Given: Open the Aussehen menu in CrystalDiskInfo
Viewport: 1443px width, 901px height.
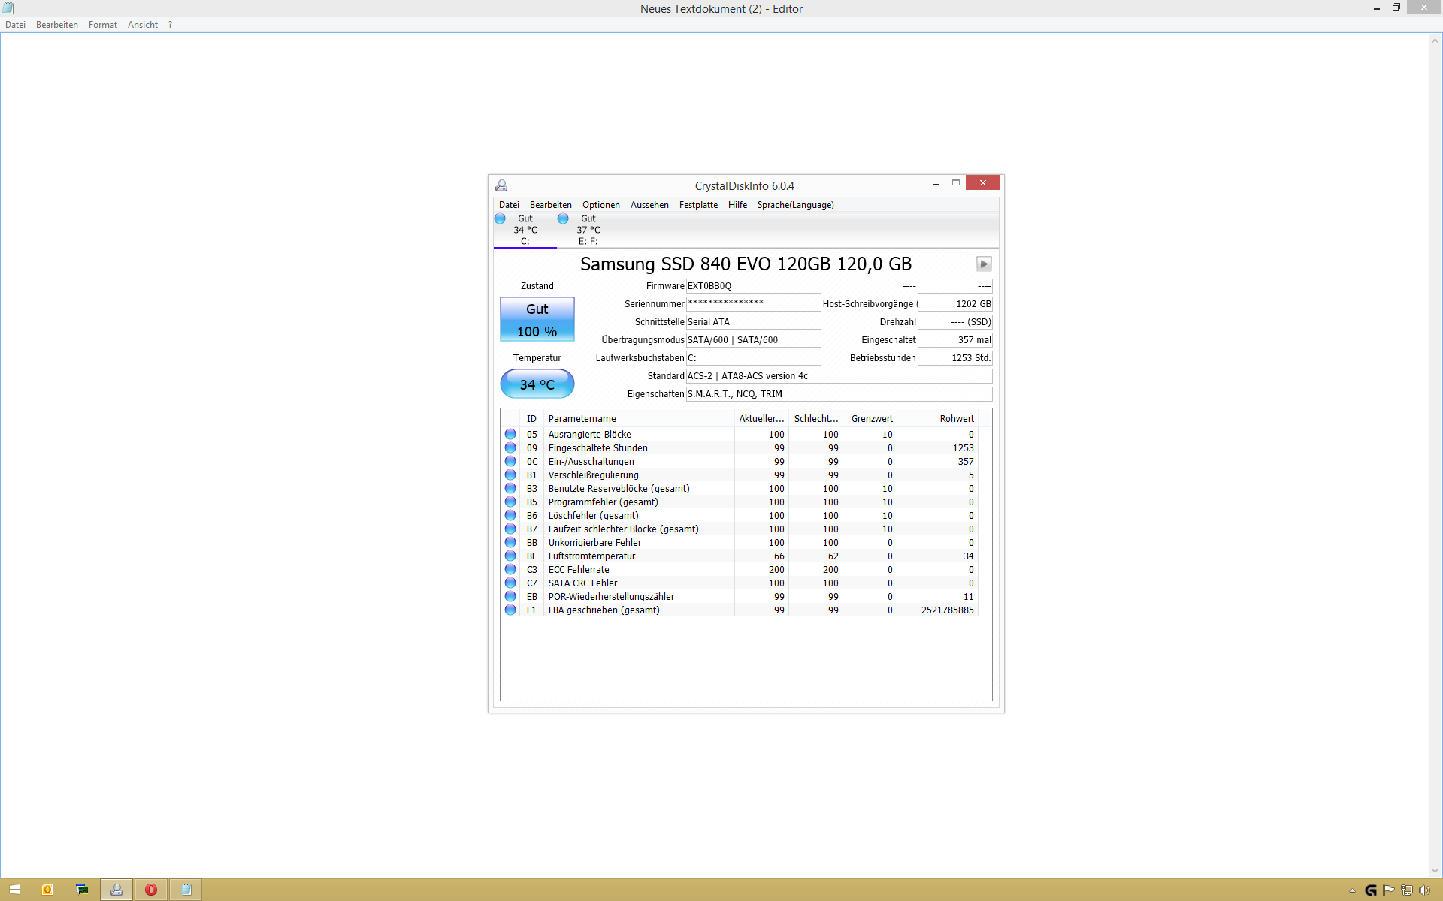Looking at the screenshot, I should pos(649,205).
